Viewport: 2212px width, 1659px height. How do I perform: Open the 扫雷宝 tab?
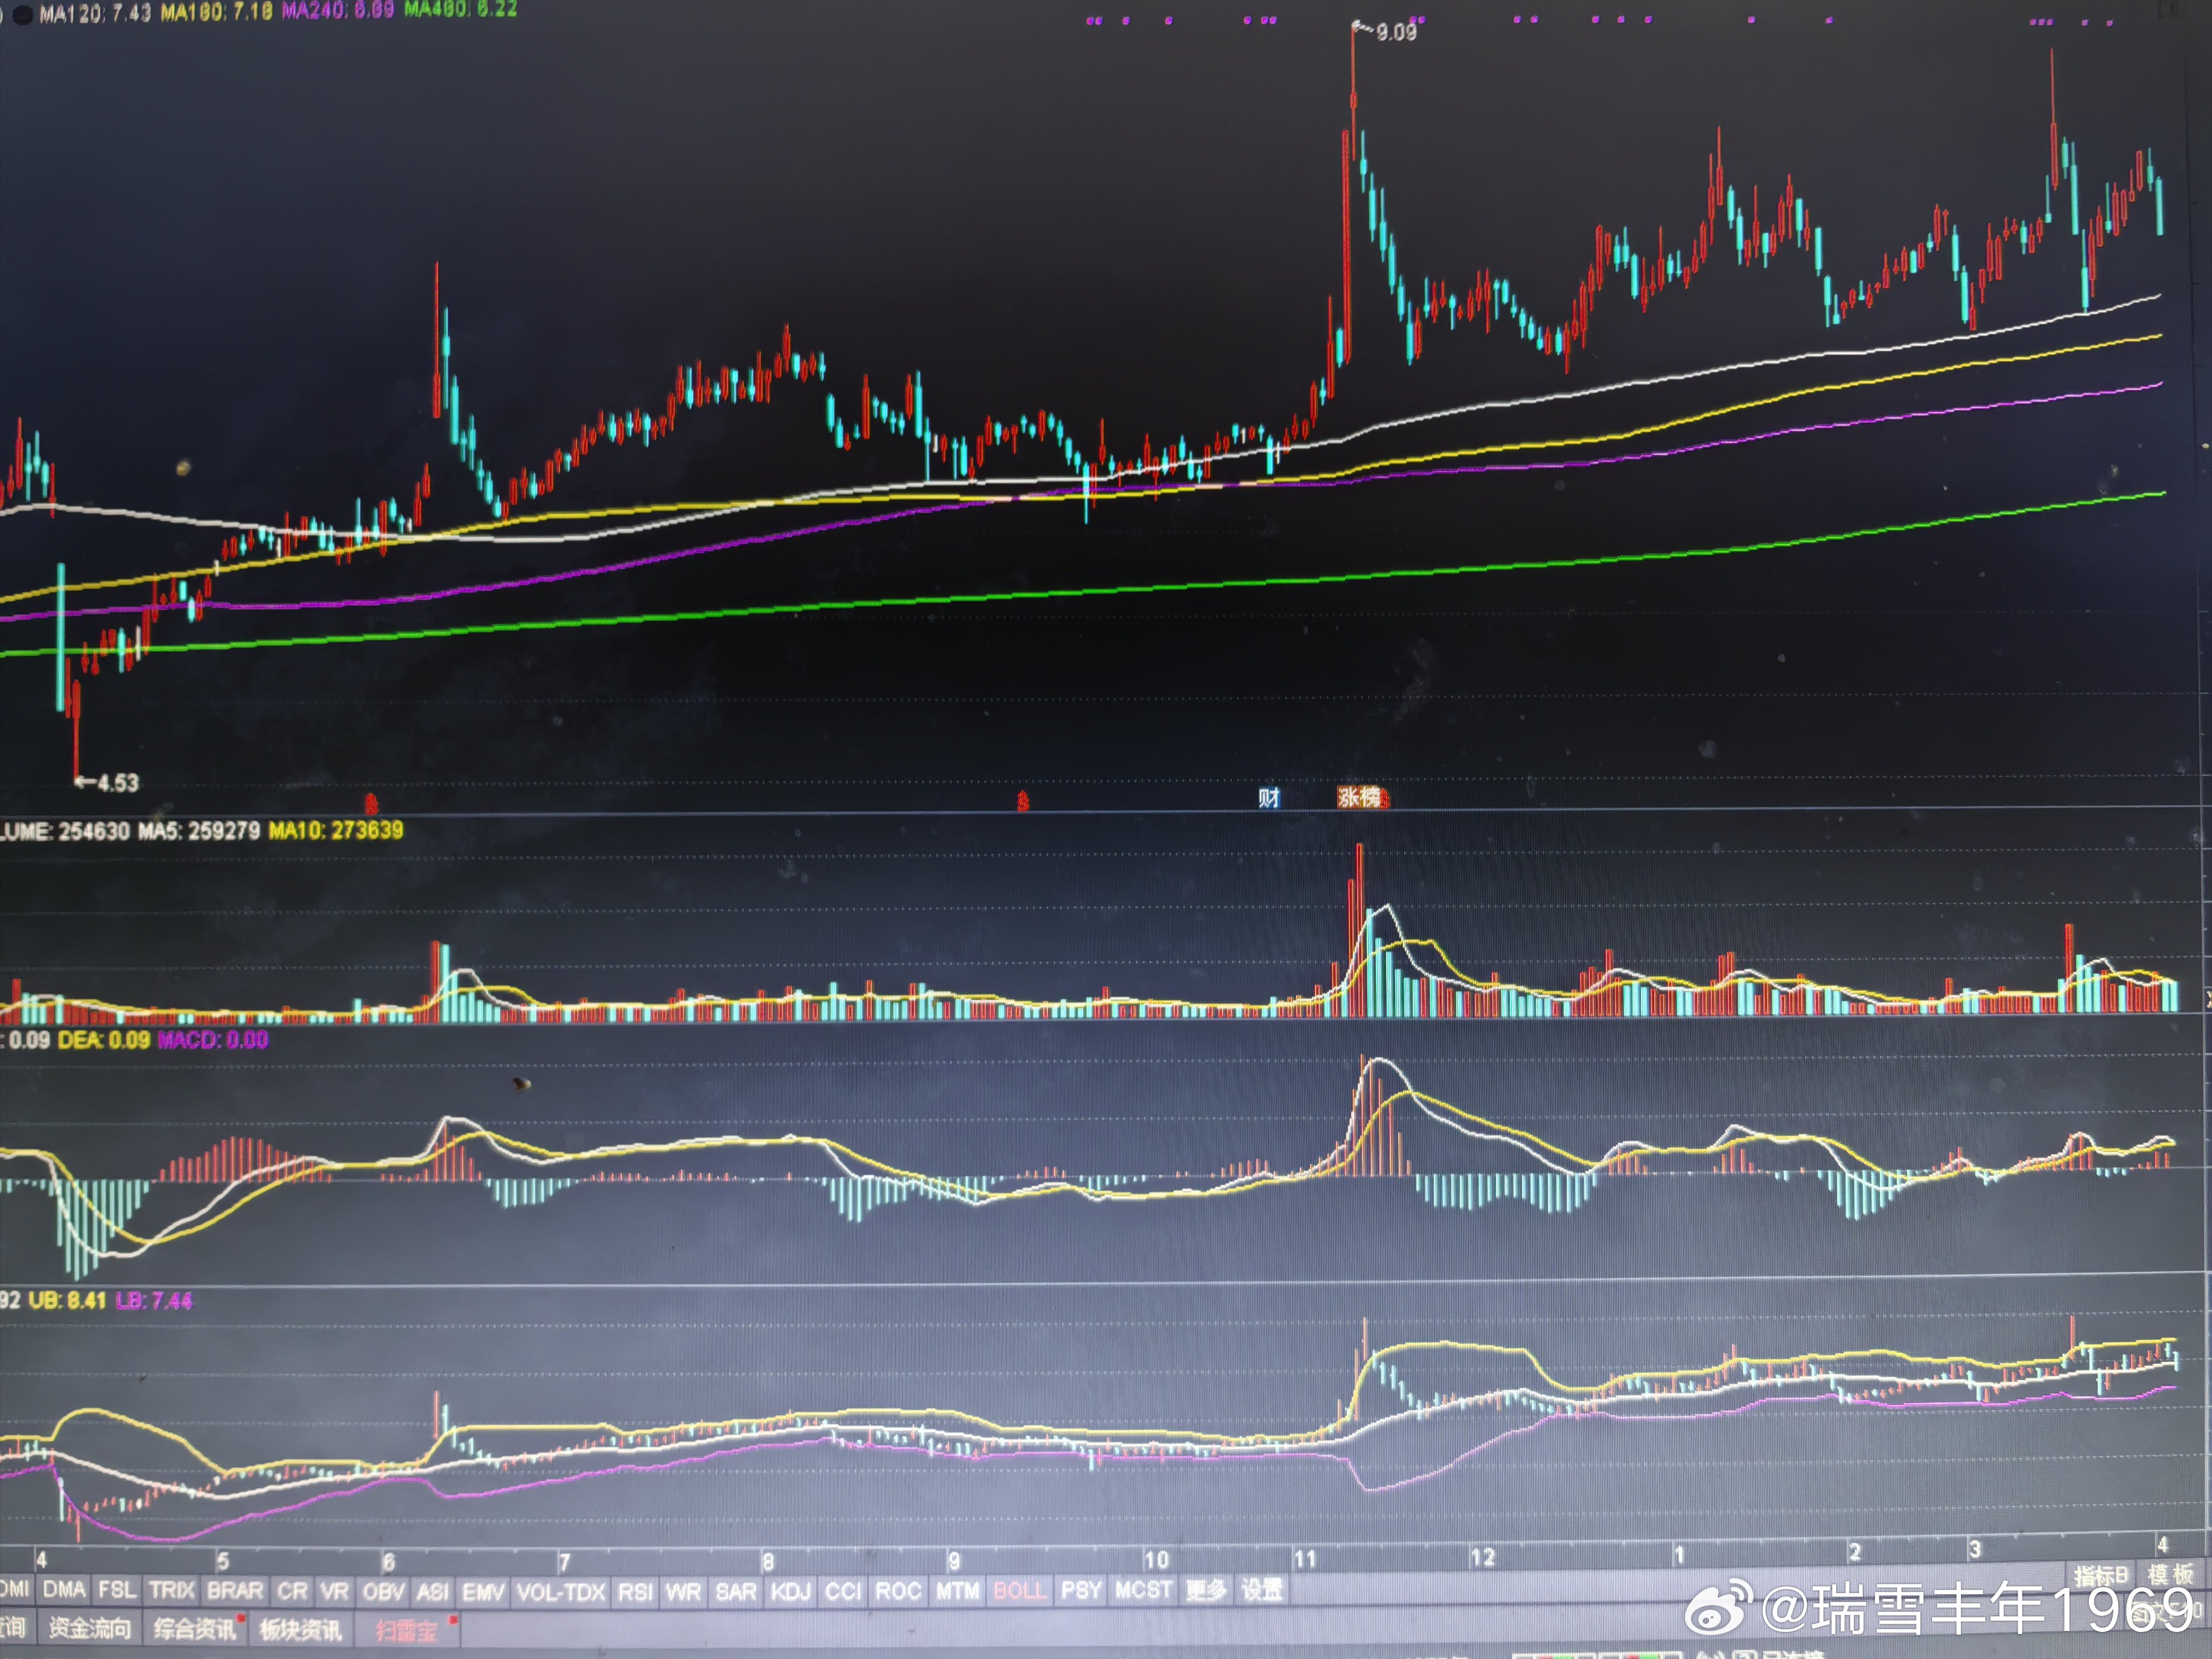406,1630
